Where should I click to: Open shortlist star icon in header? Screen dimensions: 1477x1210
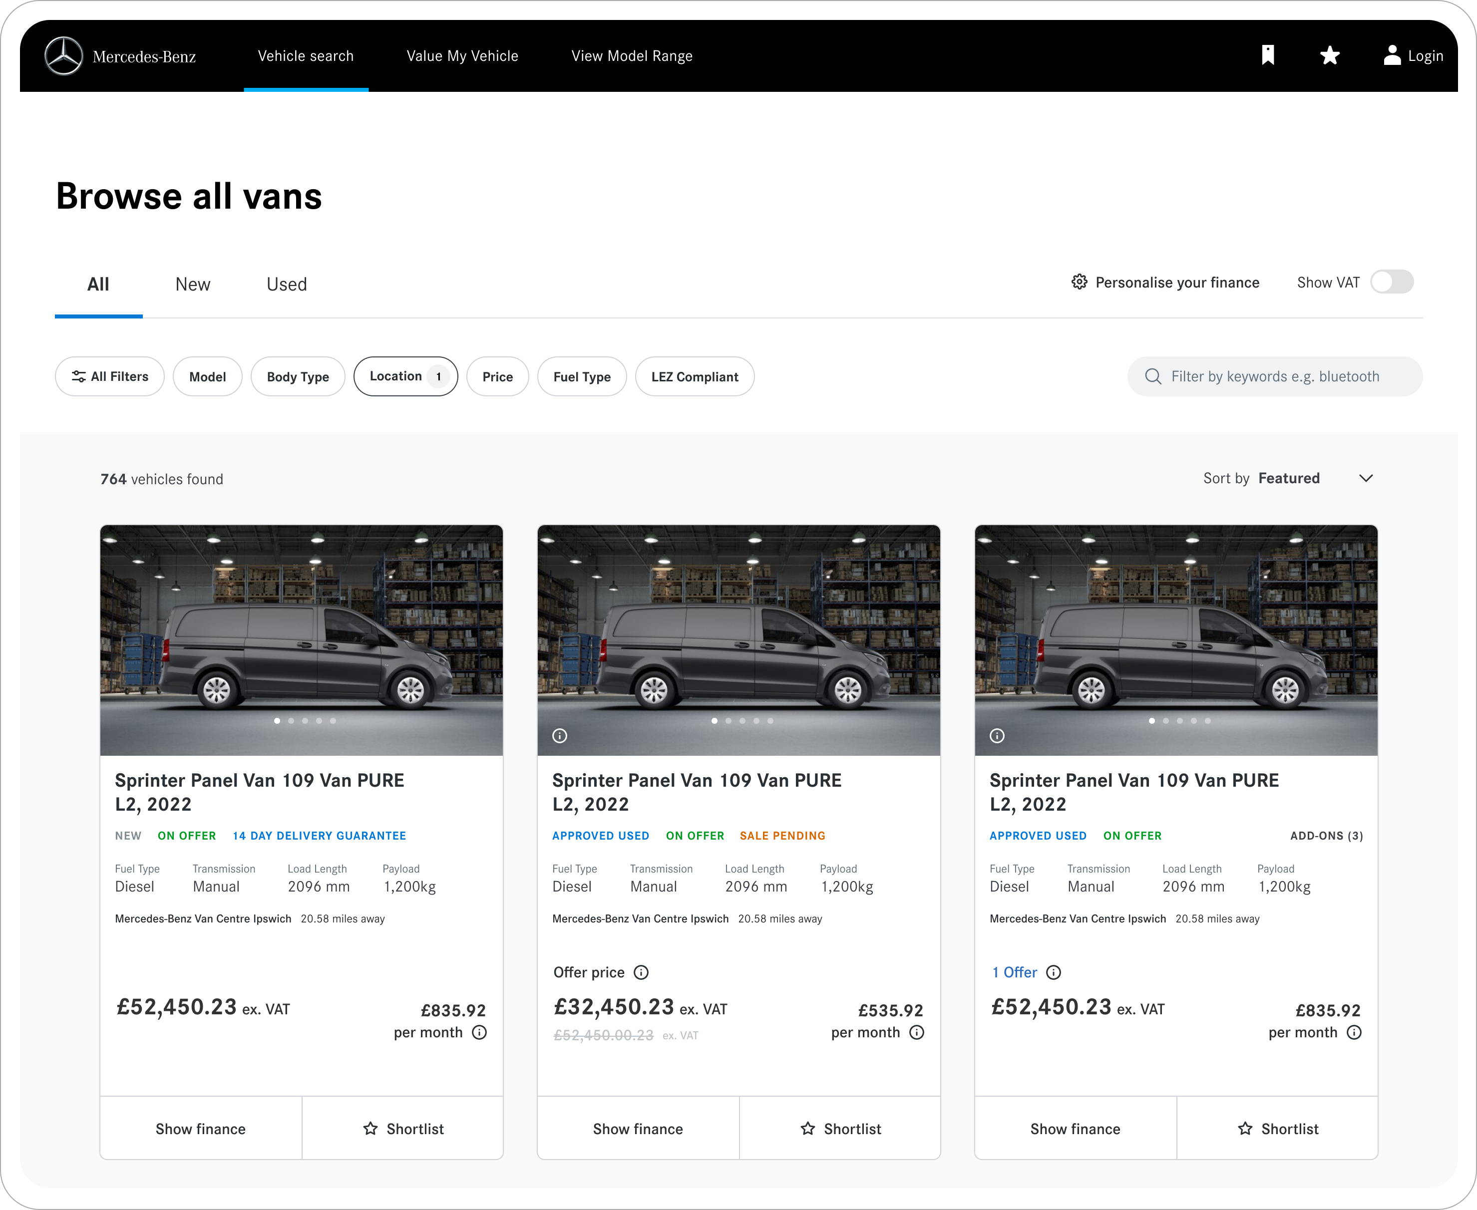1330,56
